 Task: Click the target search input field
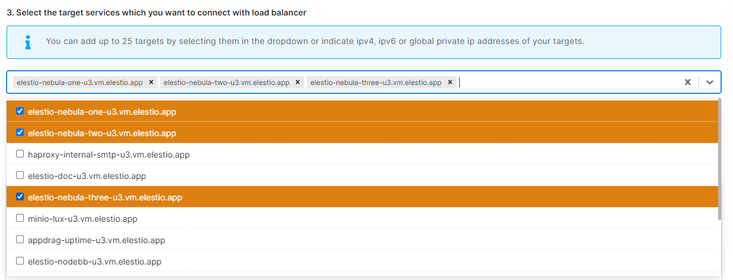coord(566,83)
